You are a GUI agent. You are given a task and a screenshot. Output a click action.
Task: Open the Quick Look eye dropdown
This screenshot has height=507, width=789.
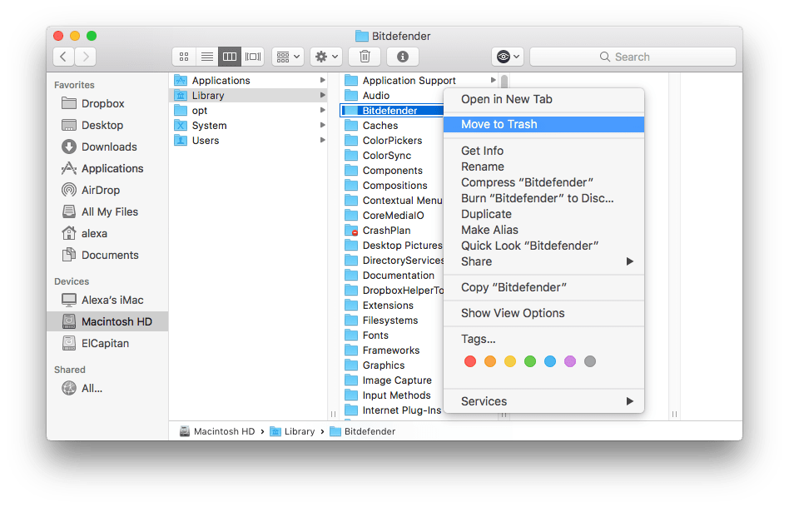point(508,56)
